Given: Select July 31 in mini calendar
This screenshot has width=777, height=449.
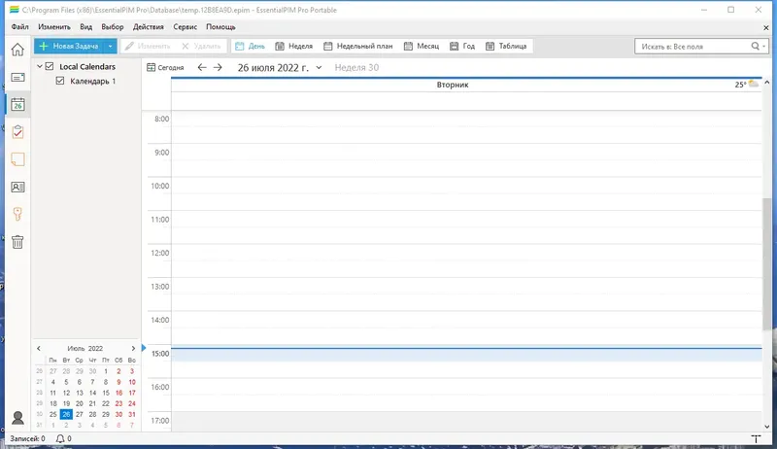Looking at the screenshot, I should tap(132, 414).
